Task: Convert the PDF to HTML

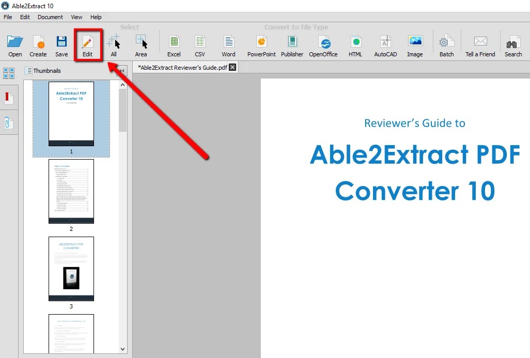Action: pyautogui.click(x=355, y=44)
